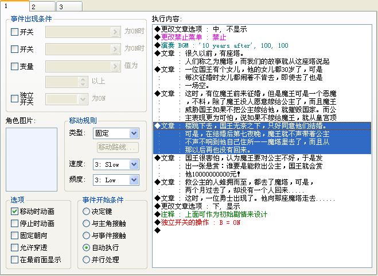
Task: Enable the first 开关 condition checkbox
Action: point(15,32)
